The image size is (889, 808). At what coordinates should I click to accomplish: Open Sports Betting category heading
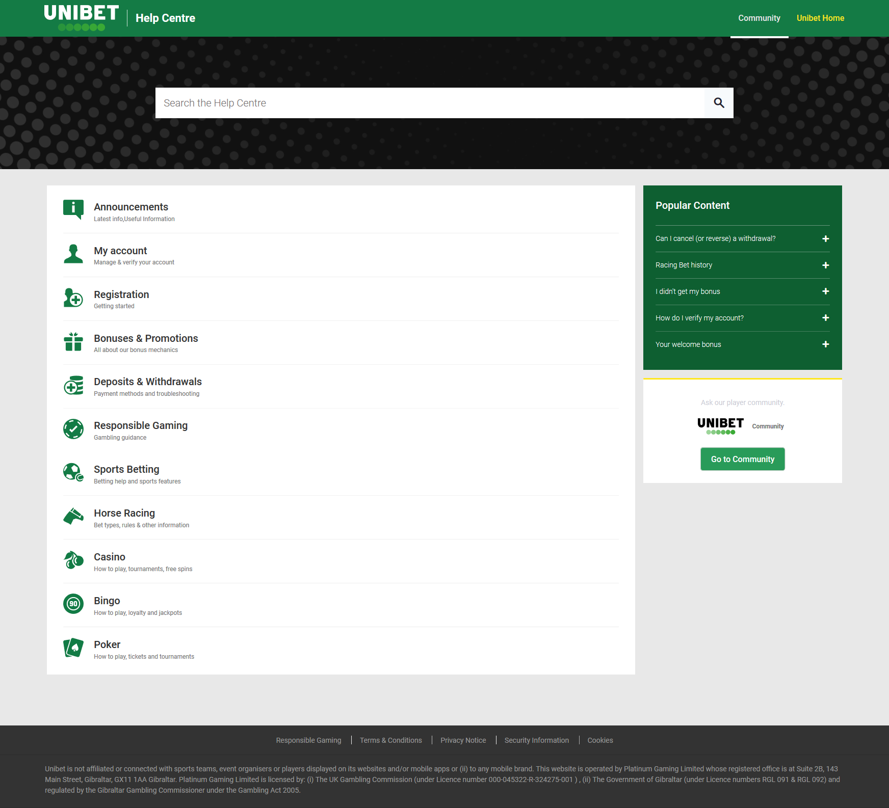click(126, 469)
